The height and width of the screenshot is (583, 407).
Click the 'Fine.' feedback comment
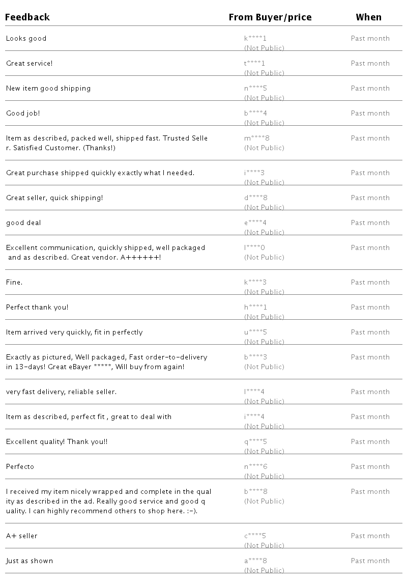point(14,283)
